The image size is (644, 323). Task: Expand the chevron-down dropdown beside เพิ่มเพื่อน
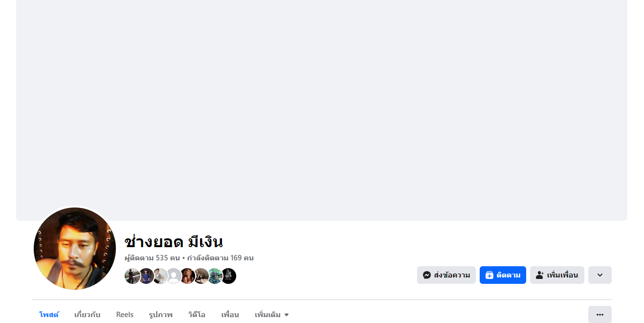[600, 275]
